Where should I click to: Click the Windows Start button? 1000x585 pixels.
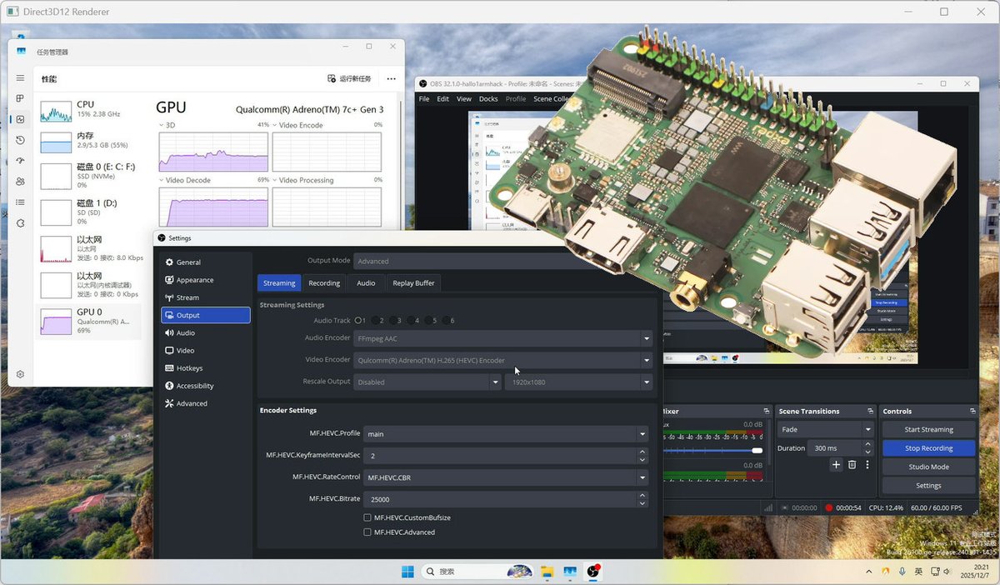(x=407, y=572)
